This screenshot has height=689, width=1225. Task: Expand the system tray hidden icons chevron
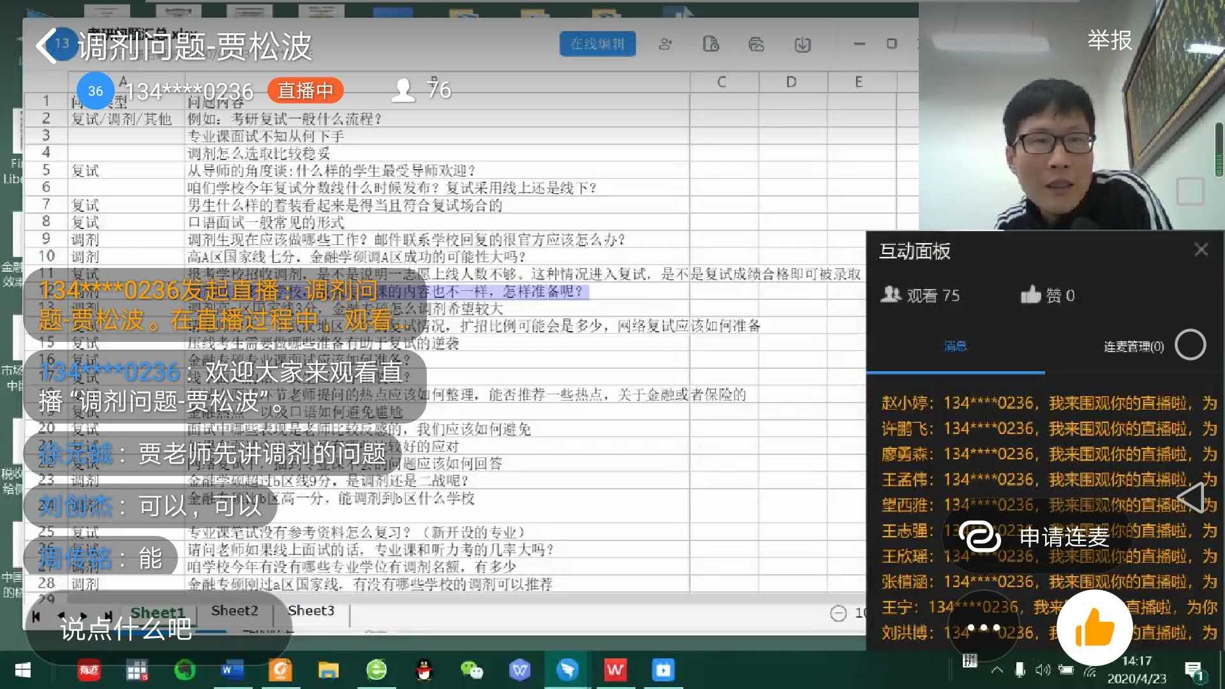997,670
